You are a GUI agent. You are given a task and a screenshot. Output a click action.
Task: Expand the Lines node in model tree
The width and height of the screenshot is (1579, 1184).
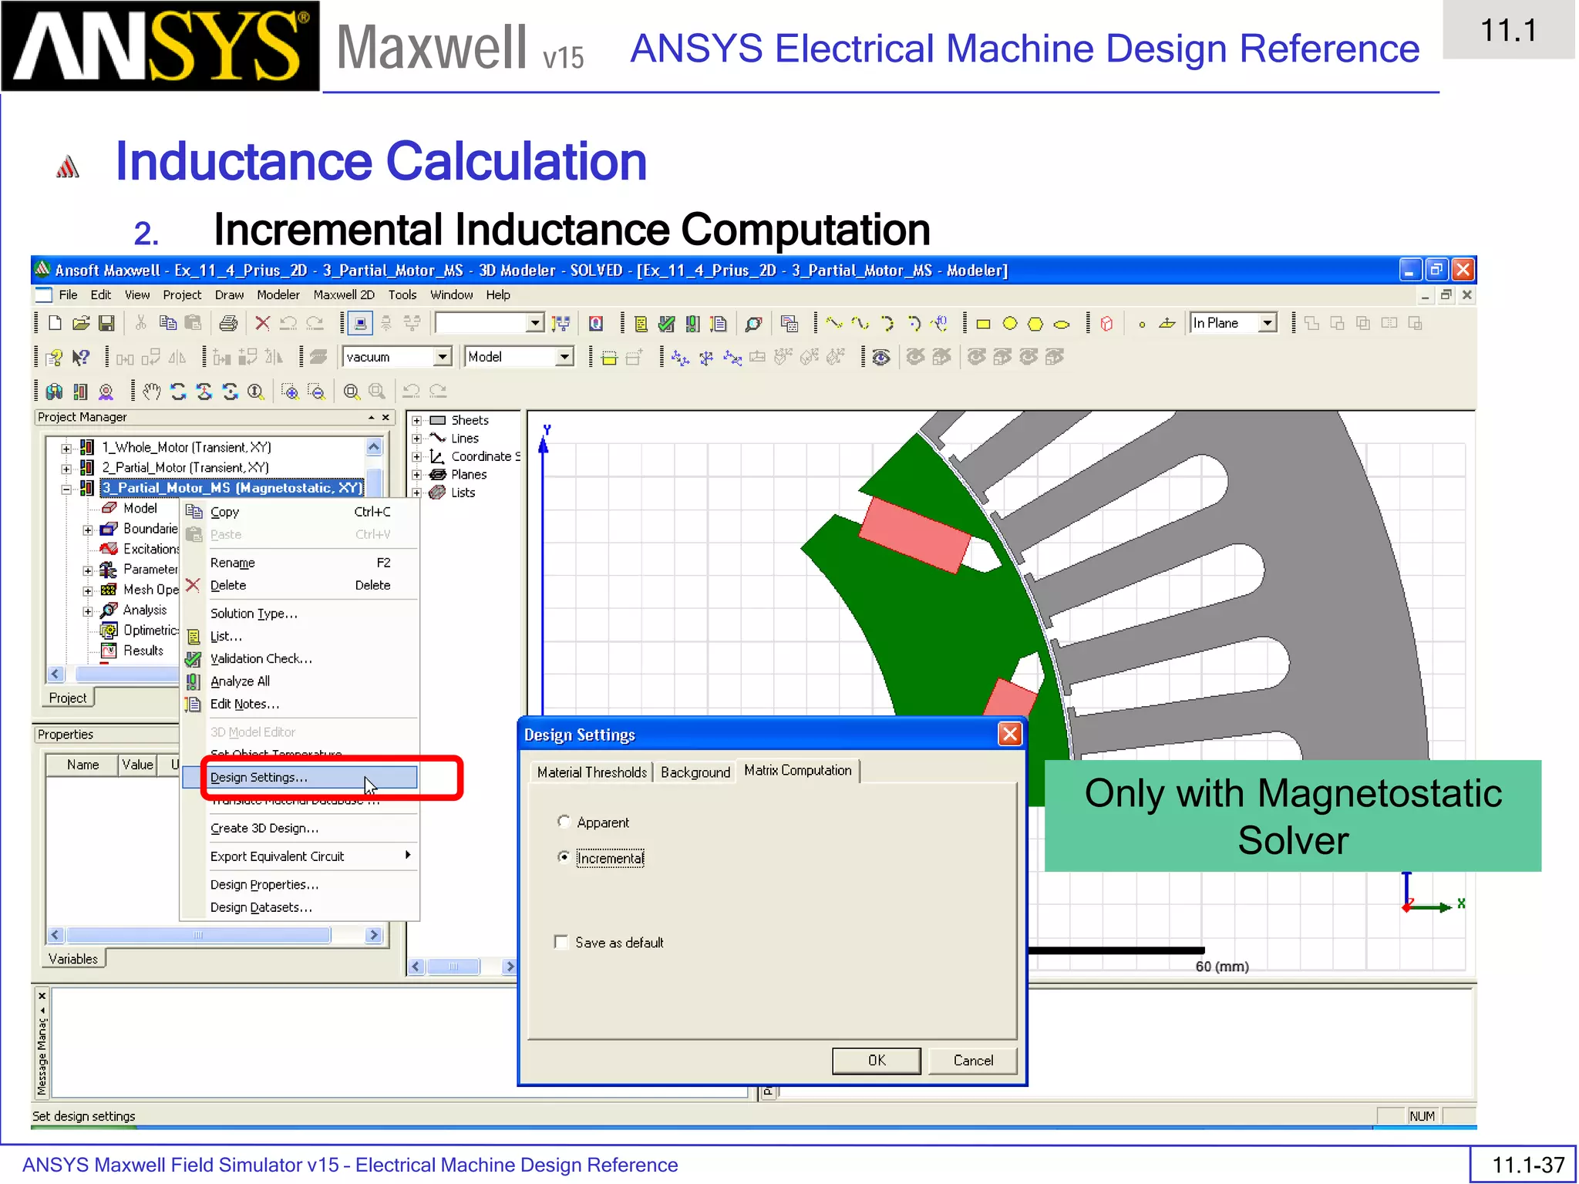pyautogui.click(x=417, y=439)
